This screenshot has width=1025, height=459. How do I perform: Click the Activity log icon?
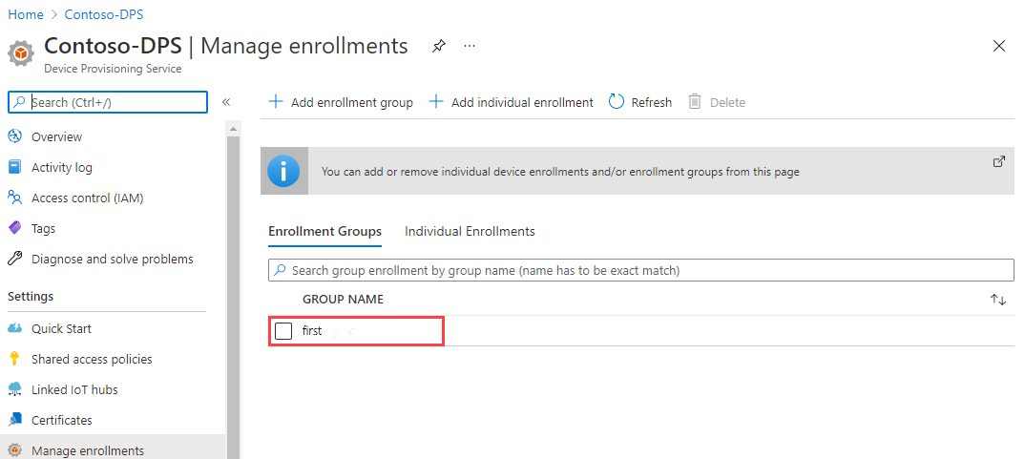pyautogui.click(x=14, y=167)
